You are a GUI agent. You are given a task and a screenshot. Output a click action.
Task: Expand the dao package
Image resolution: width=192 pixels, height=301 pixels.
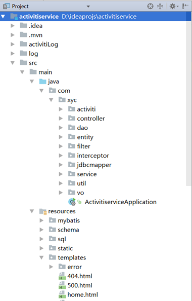(61, 128)
